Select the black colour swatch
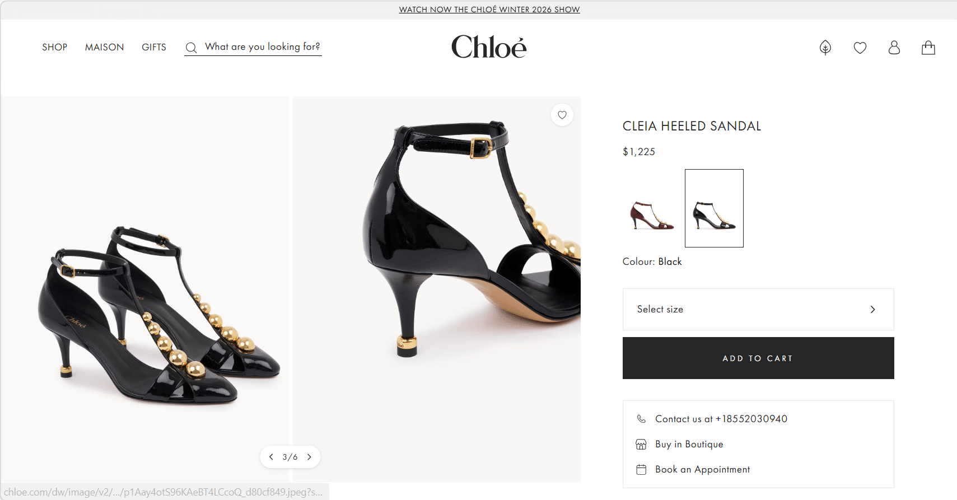This screenshot has width=957, height=500. click(714, 208)
